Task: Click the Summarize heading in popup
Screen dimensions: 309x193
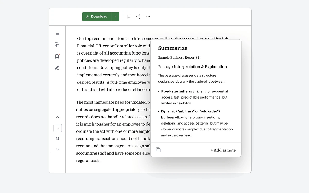Action: click(173, 48)
